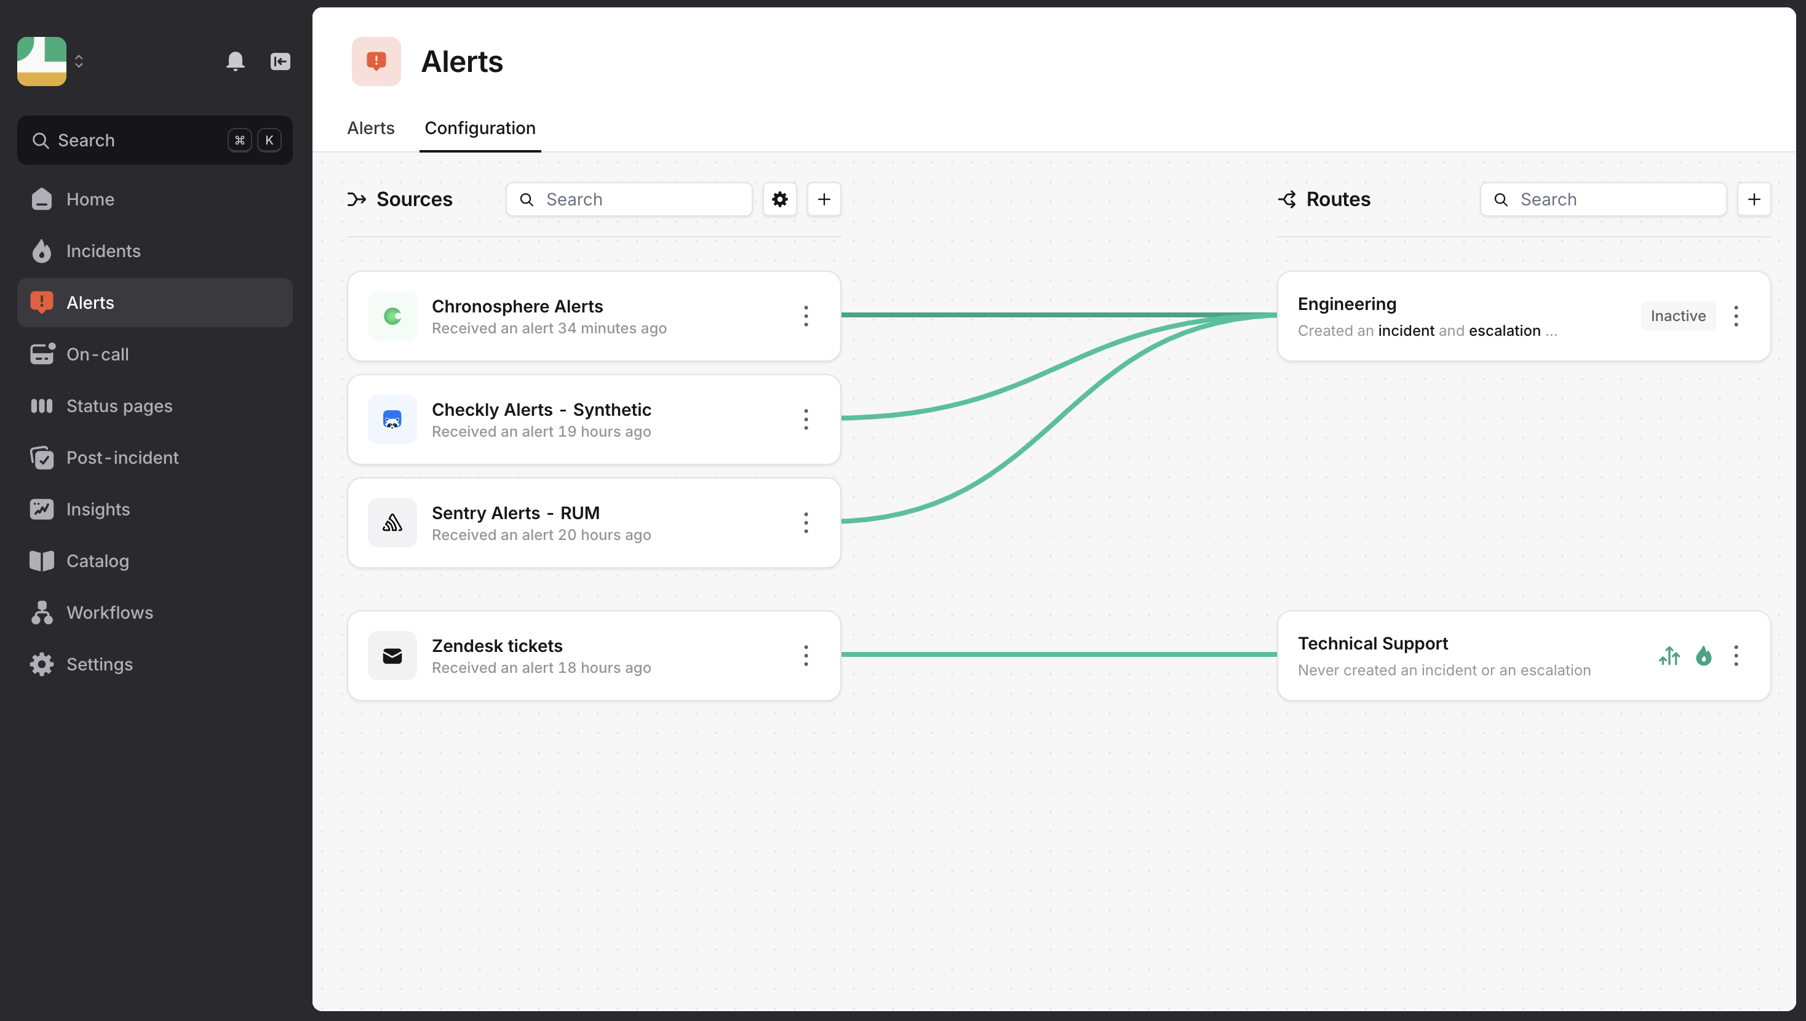Open Engineering route options menu
The width and height of the screenshot is (1806, 1021).
(x=1736, y=316)
